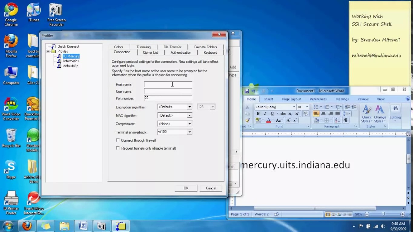
Task: Click the Windows Start button
Action: [8, 226]
